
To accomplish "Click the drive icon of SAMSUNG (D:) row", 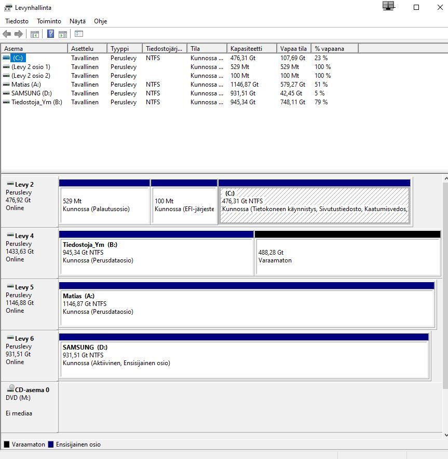I will pos(6,93).
